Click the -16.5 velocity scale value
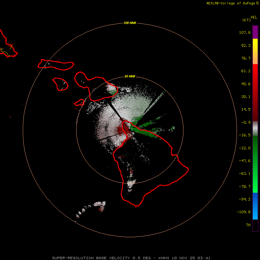260x260 pixels. tap(245, 135)
